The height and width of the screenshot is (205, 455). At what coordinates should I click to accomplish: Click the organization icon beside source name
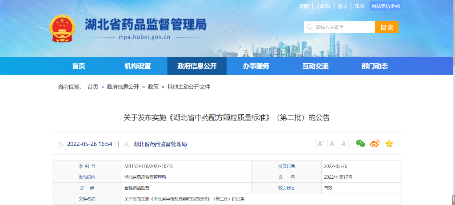tap(127, 145)
